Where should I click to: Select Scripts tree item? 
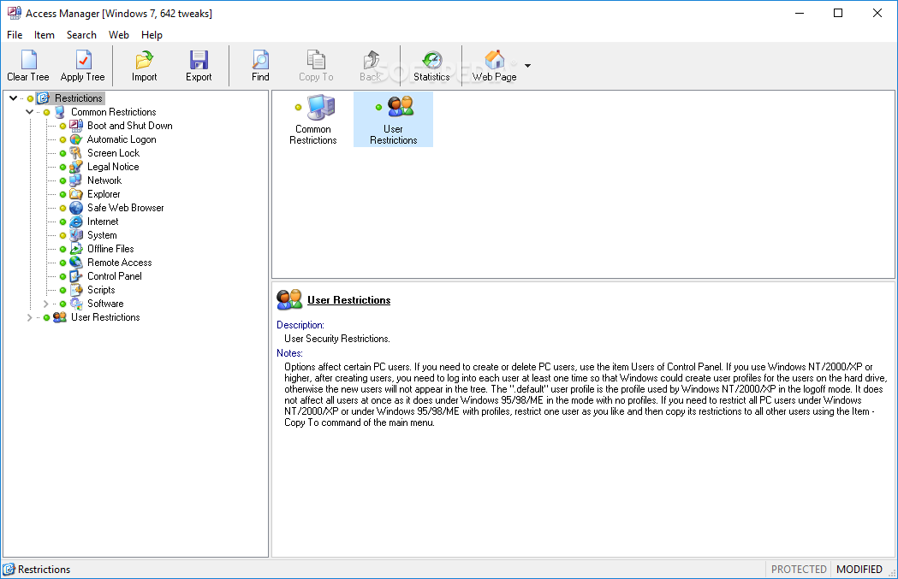101,290
